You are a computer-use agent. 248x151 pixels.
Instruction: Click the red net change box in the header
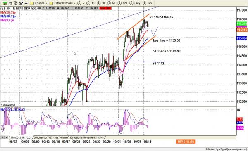[105, 8]
